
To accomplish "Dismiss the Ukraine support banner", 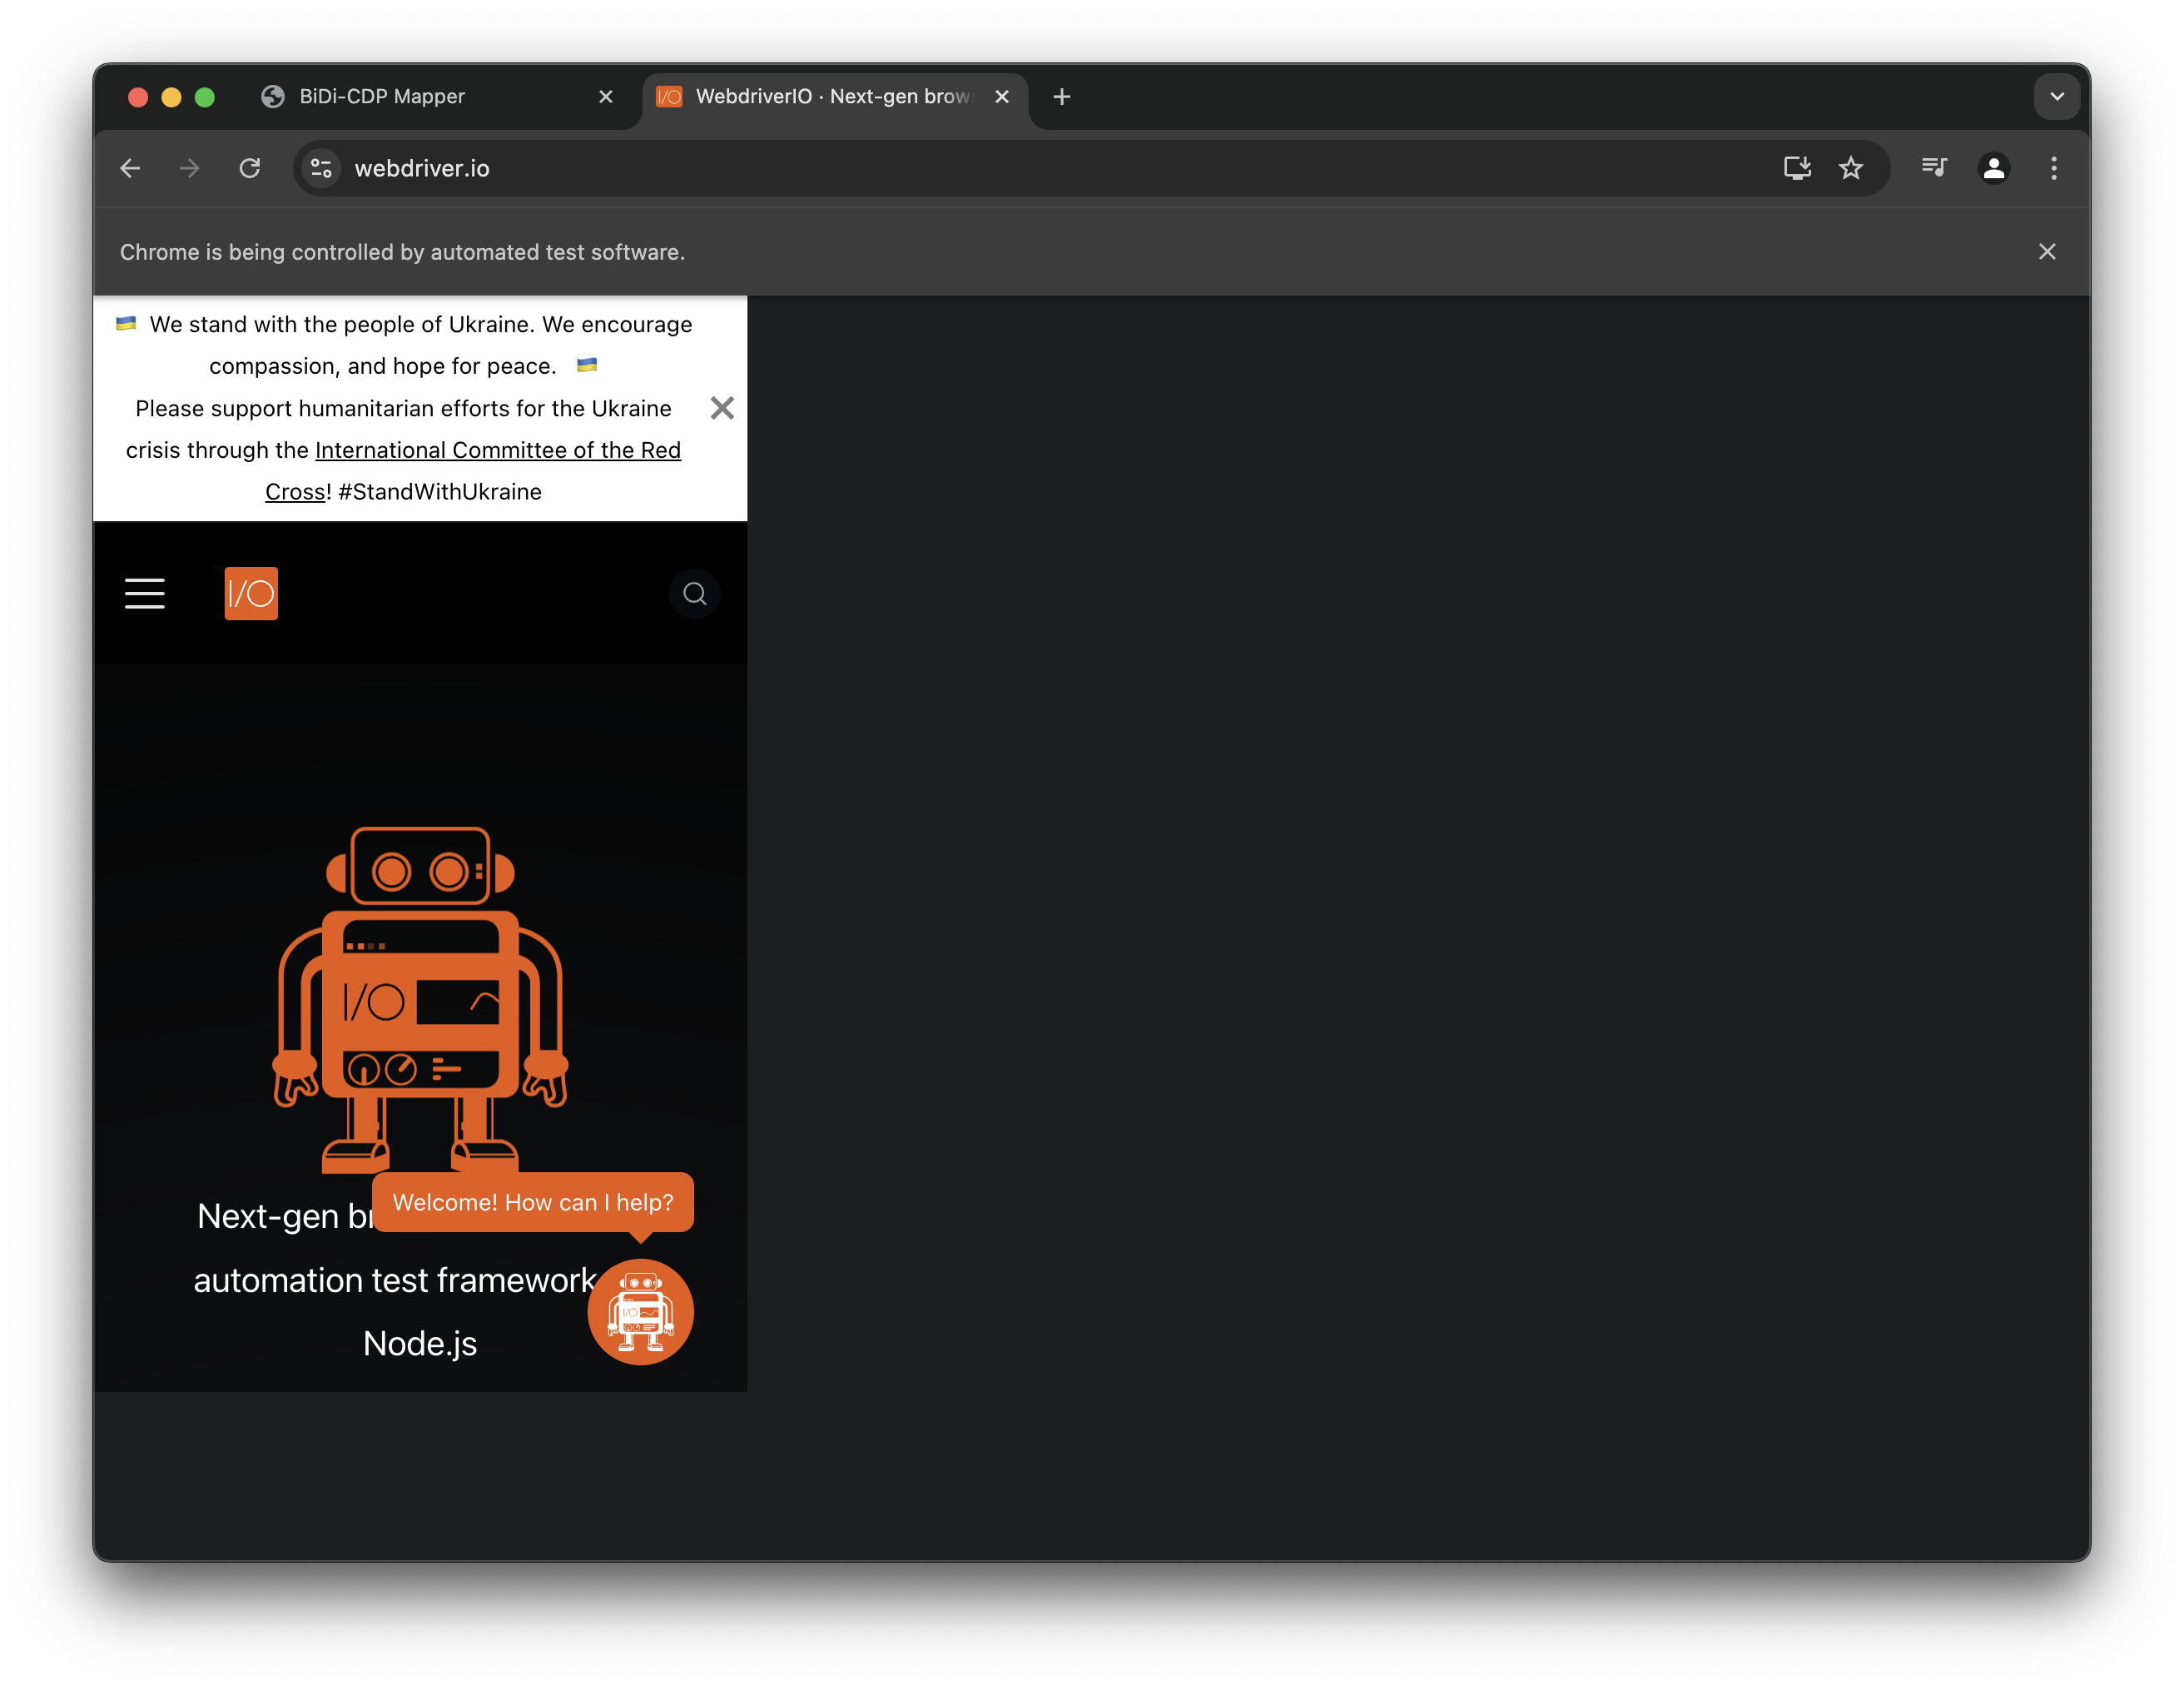I will pyautogui.click(x=721, y=408).
